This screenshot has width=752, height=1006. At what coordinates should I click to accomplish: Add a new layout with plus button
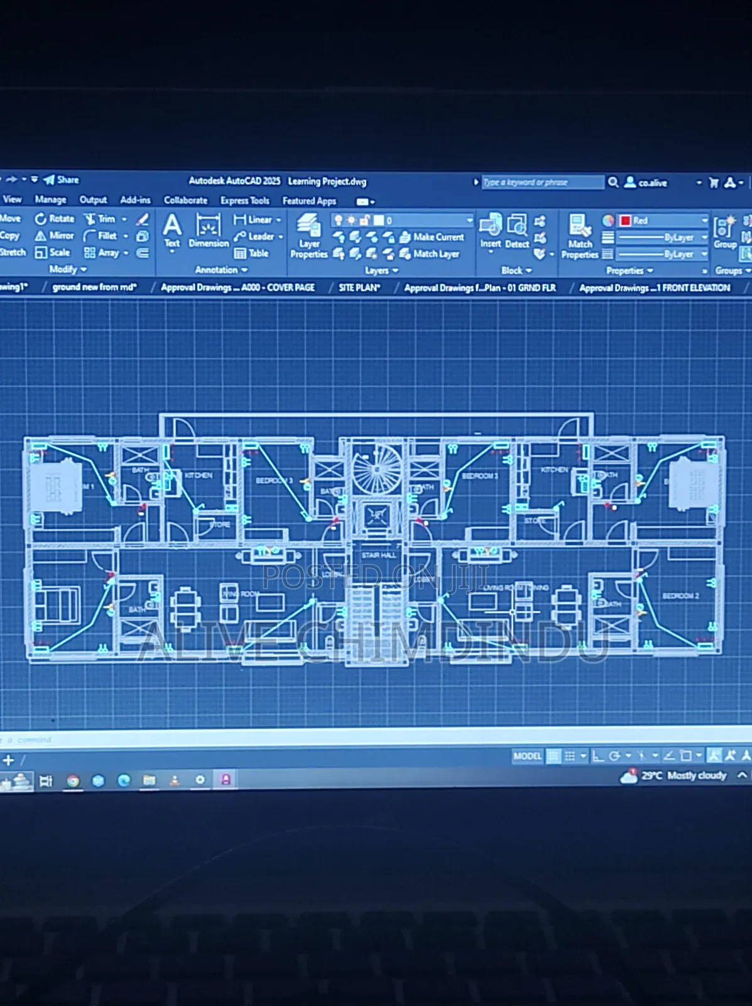(8, 760)
